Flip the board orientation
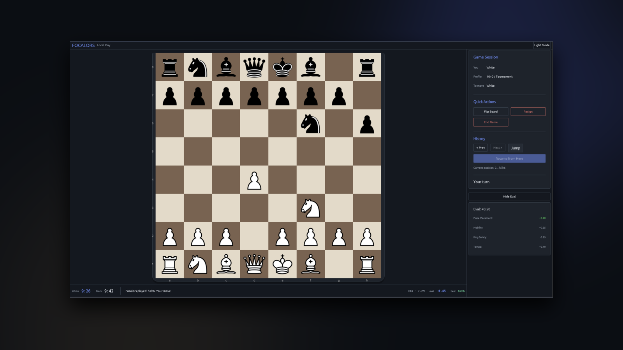The image size is (623, 350). [491, 112]
